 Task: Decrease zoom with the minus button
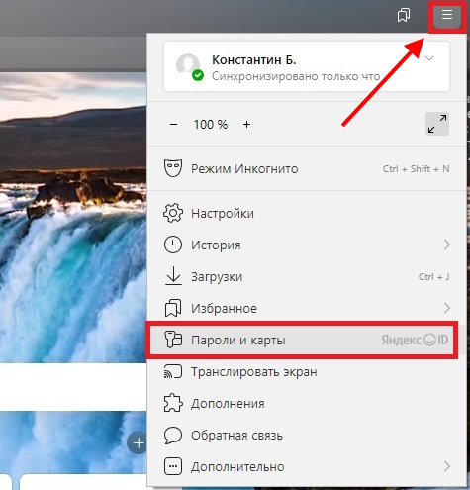pos(174,125)
